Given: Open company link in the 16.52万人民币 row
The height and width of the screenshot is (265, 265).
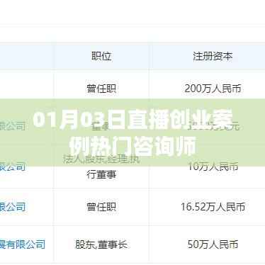Looking at the screenshot, I should click(13, 207).
